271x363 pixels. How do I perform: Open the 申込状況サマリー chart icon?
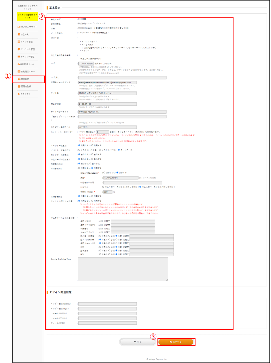[19, 27]
